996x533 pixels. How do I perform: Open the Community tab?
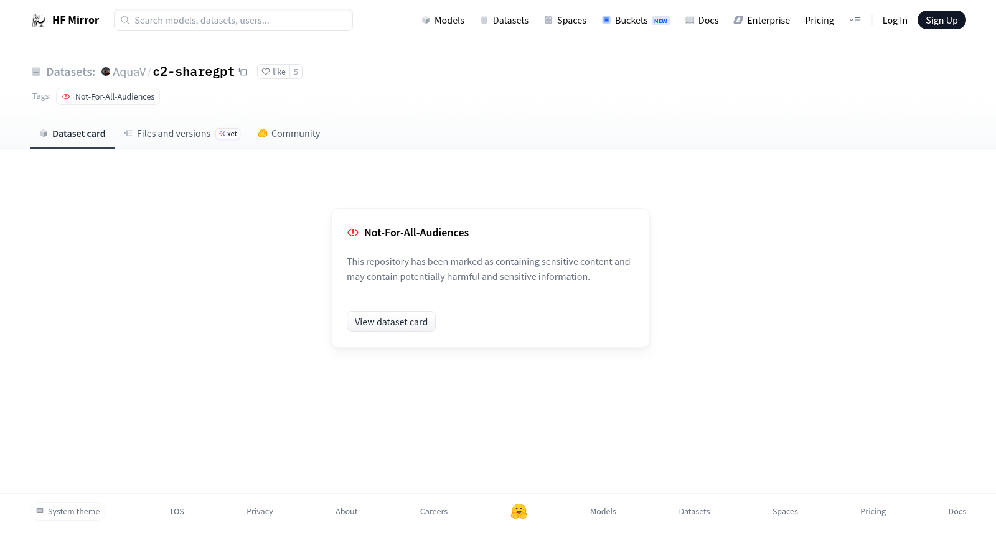[x=289, y=134]
